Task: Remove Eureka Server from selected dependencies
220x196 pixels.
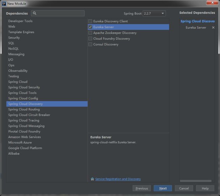Action: click(213, 28)
